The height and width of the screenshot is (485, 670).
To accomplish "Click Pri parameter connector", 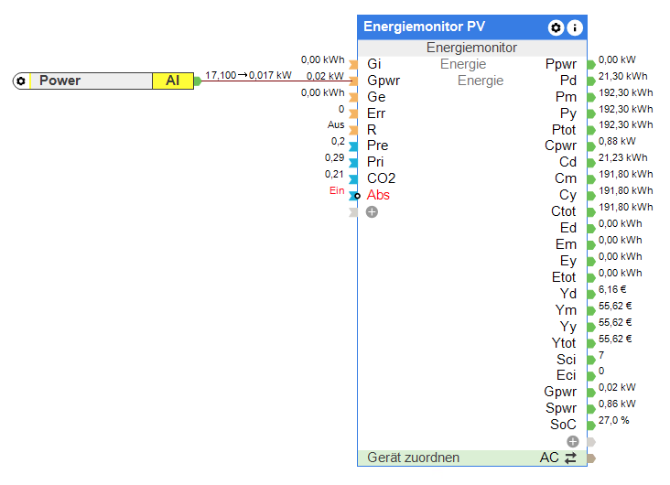I will click(353, 163).
